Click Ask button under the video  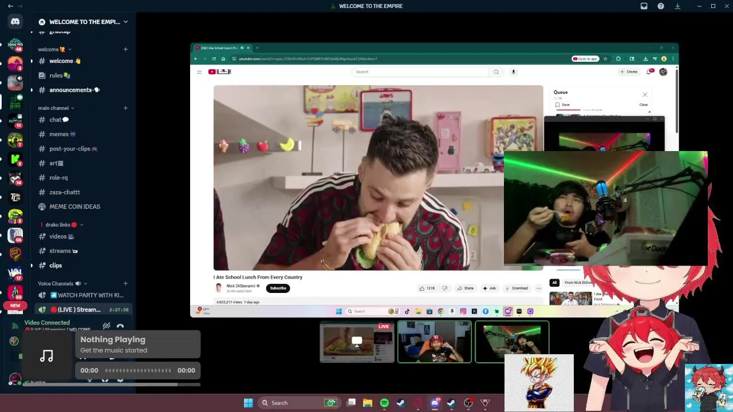coord(489,288)
